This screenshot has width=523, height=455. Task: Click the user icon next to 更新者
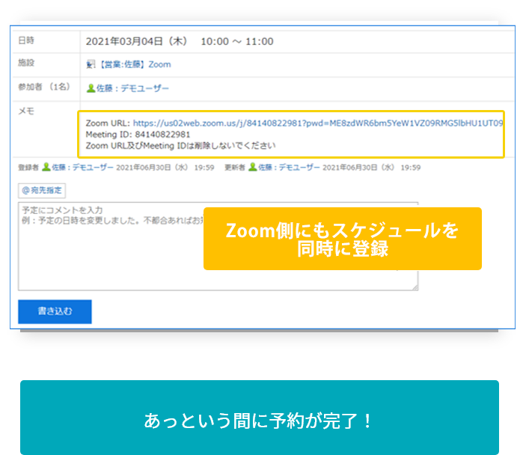(x=253, y=168)
